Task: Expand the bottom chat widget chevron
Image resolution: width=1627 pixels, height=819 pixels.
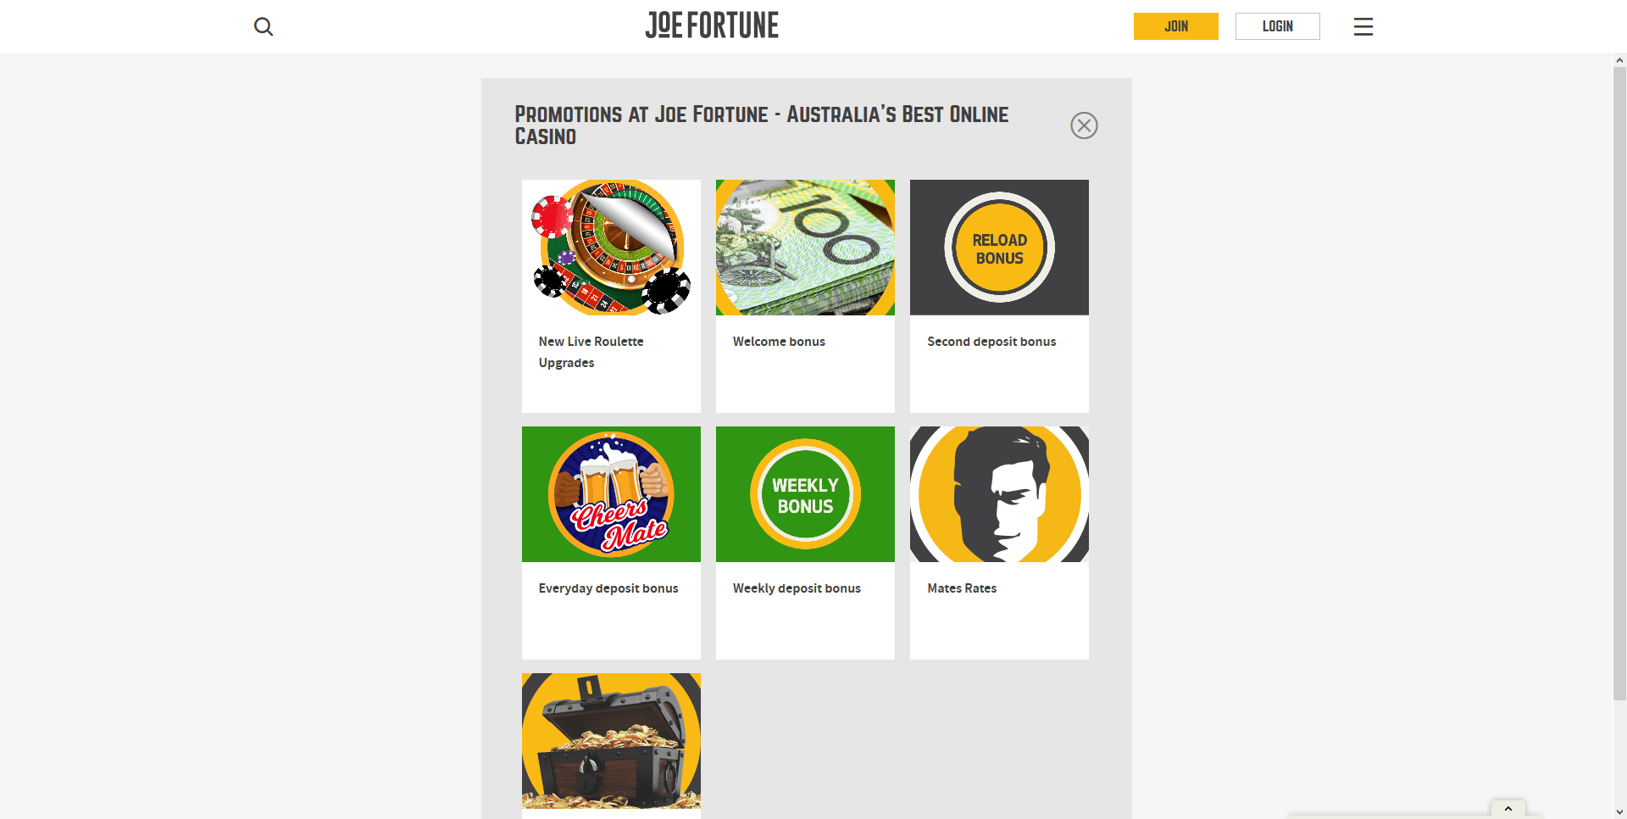Action: pos(1508,809)
